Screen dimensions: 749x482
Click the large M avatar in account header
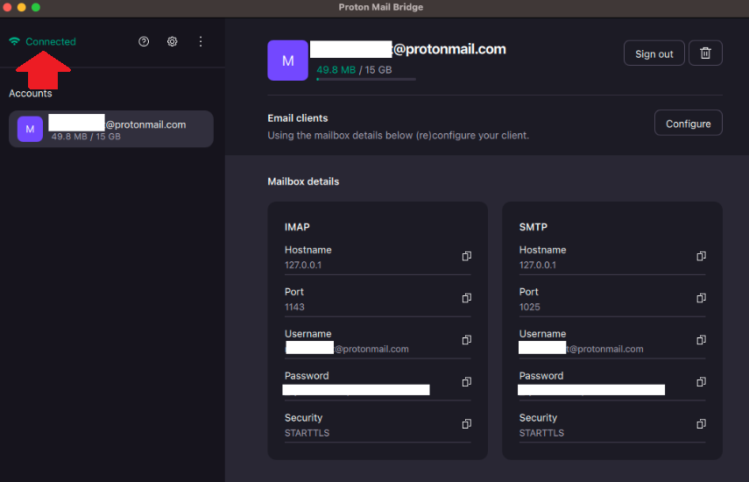point(287,60)
